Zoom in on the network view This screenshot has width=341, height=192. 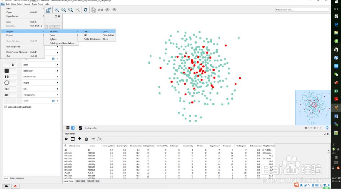(57, 10)
